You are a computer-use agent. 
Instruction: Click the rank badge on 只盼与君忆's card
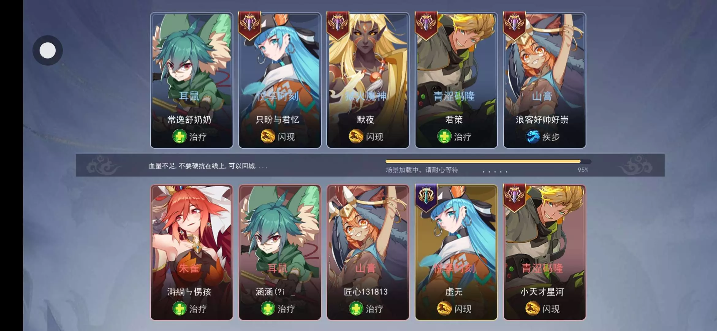249,26
